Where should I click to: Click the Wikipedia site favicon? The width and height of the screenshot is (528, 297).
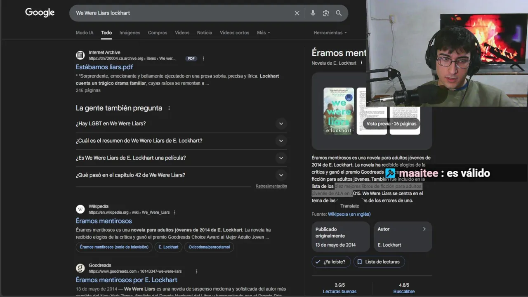(80, 209)
